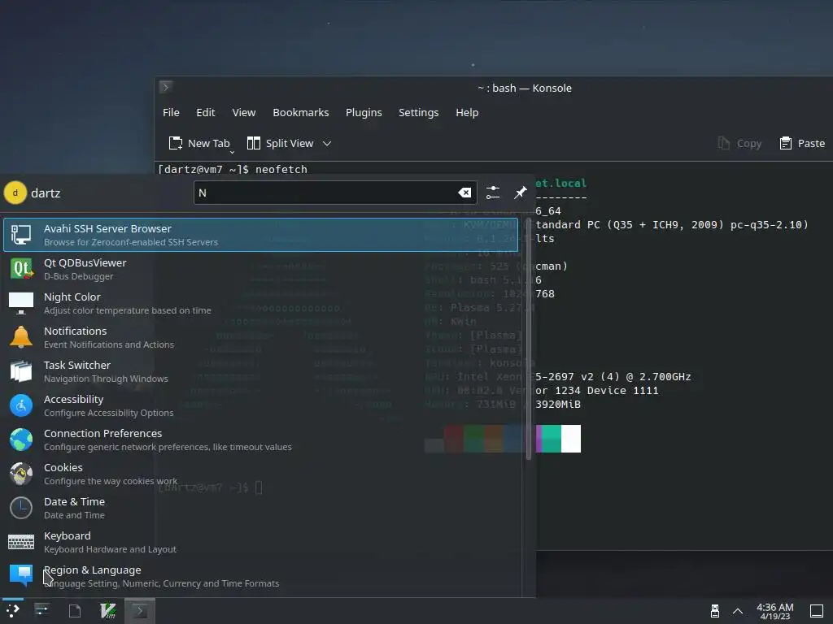833x624 pixels.
Task: Open Region & Language icon
Action: pyautogui.click(x=21, y=576)
